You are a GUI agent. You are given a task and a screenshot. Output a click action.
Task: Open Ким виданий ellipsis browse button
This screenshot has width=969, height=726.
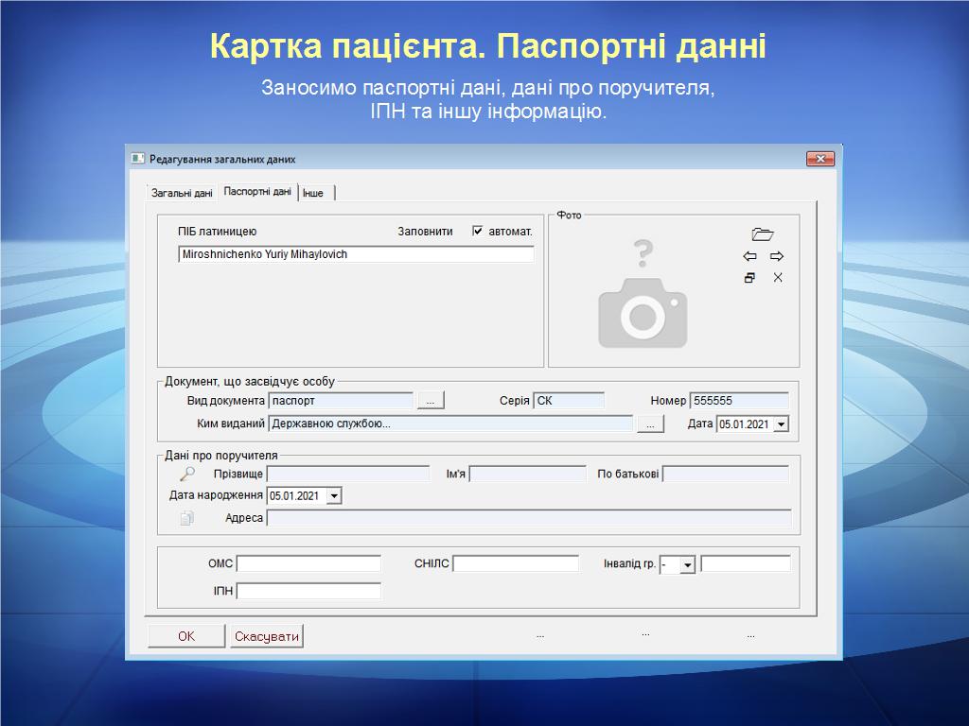point(650,424)
